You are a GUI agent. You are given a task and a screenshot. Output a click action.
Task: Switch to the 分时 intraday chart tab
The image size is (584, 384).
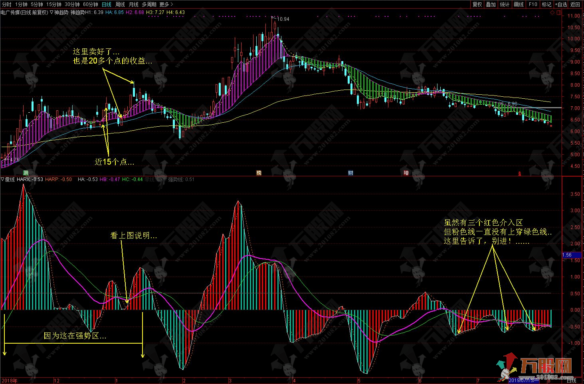(x=7, y=4)
